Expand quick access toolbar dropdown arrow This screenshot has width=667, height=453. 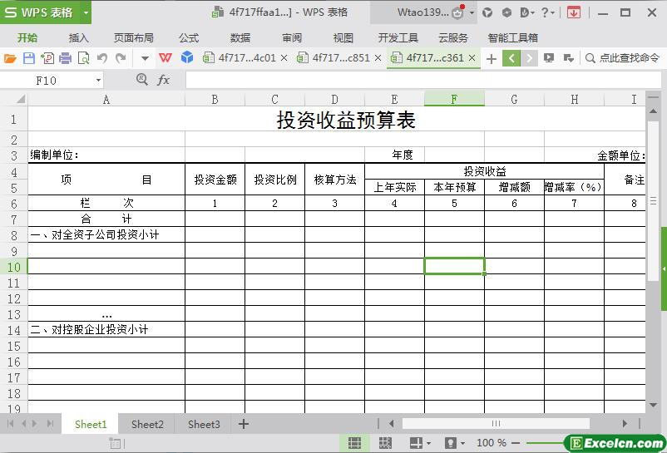[145, 58]
